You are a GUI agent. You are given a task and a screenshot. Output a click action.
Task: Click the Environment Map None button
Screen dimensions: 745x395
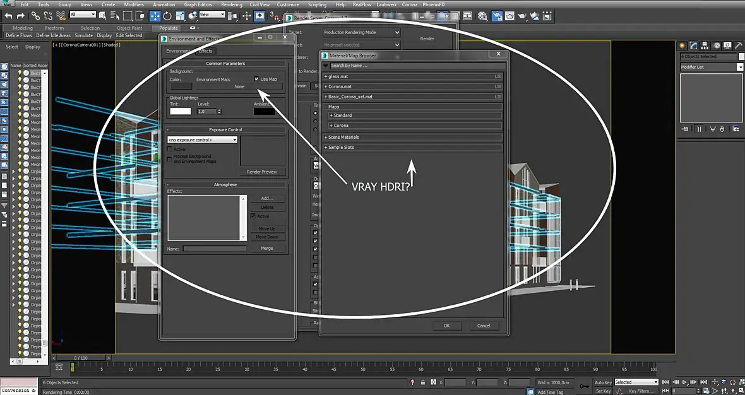(x=239, y=86)
